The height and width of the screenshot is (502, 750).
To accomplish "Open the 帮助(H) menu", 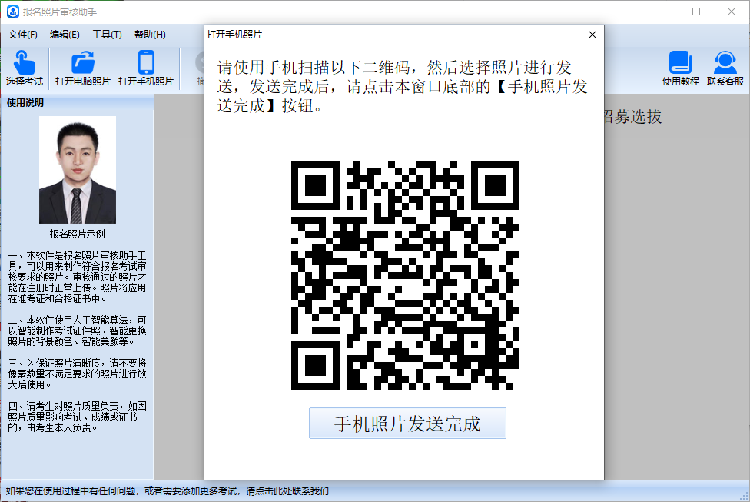I will pos(150,35).
